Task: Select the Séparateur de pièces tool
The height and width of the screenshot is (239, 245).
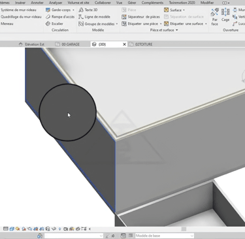Action: (140, 17)
